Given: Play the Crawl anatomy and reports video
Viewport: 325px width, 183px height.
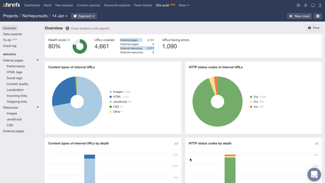Looking at the screenshot, I should point(67,28).
